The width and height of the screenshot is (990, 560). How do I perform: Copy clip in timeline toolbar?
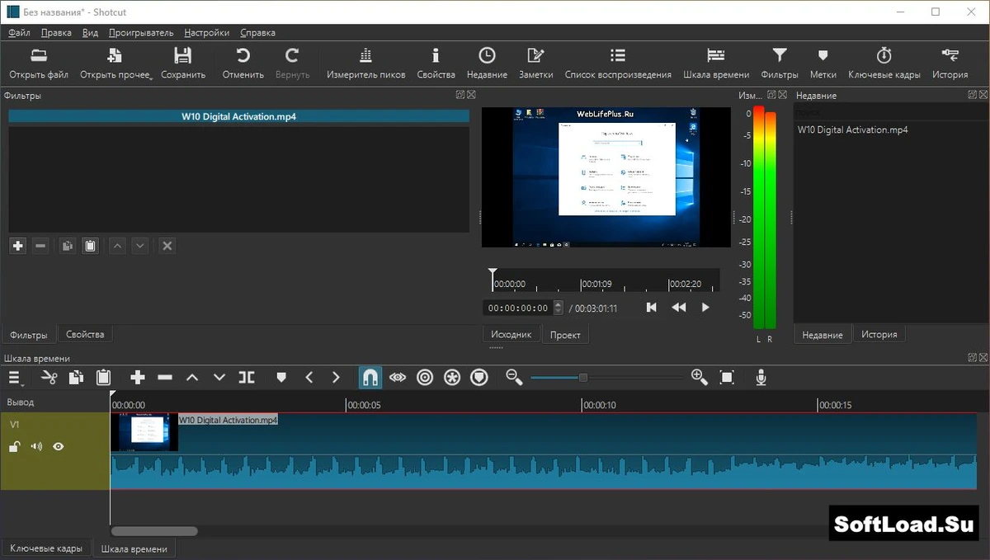pos(76,378)
